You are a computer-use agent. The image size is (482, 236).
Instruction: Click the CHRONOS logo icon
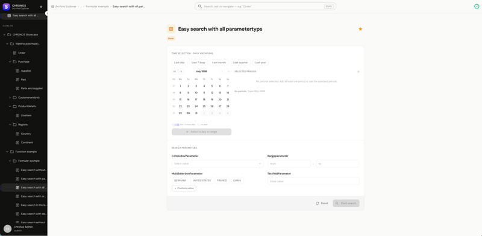click(6, 7)
